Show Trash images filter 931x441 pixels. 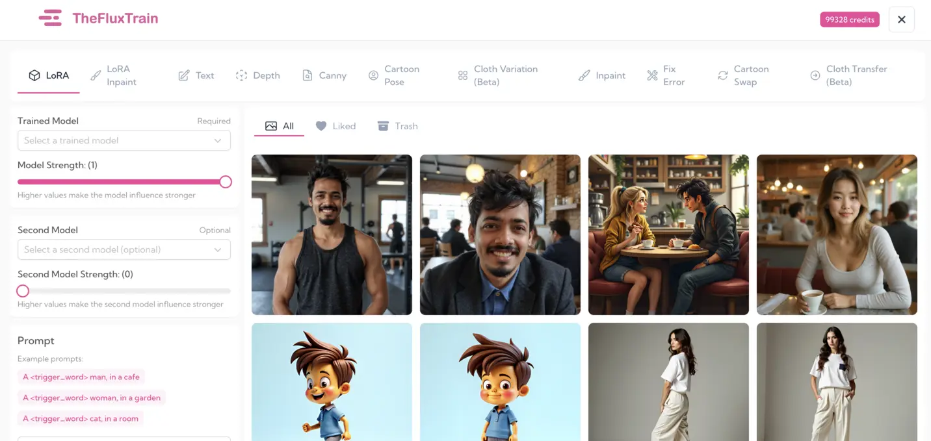coord(397,126)
